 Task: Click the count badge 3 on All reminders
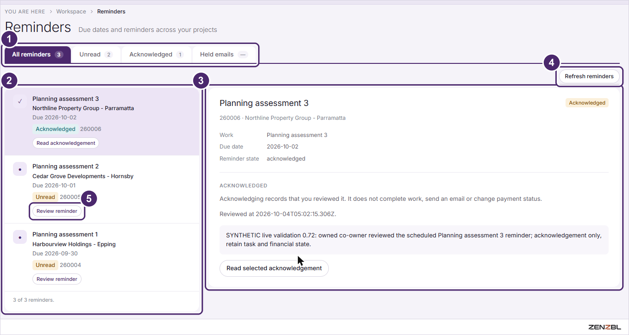59,55
